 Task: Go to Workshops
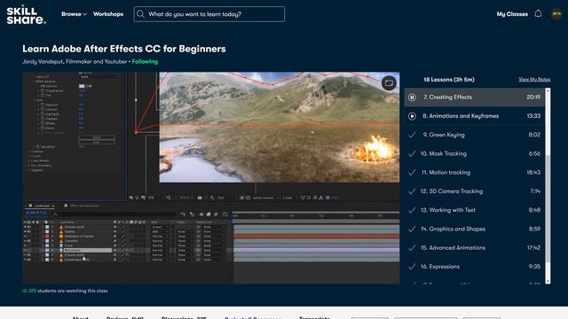[108, 14]
